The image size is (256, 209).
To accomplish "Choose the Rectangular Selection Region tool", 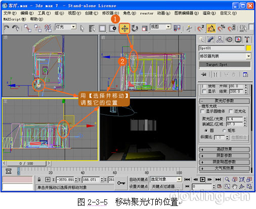I will pyautogui.click(x=102, y=28).
